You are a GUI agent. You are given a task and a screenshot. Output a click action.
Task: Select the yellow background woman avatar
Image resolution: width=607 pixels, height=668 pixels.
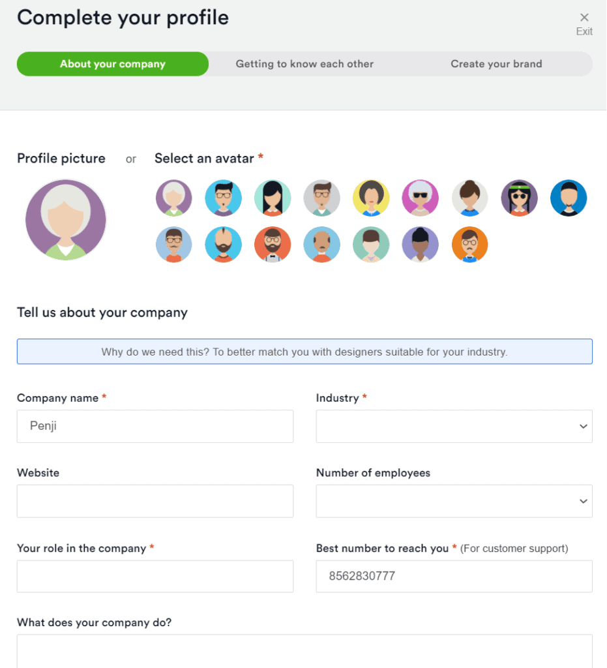click(371, 198)
